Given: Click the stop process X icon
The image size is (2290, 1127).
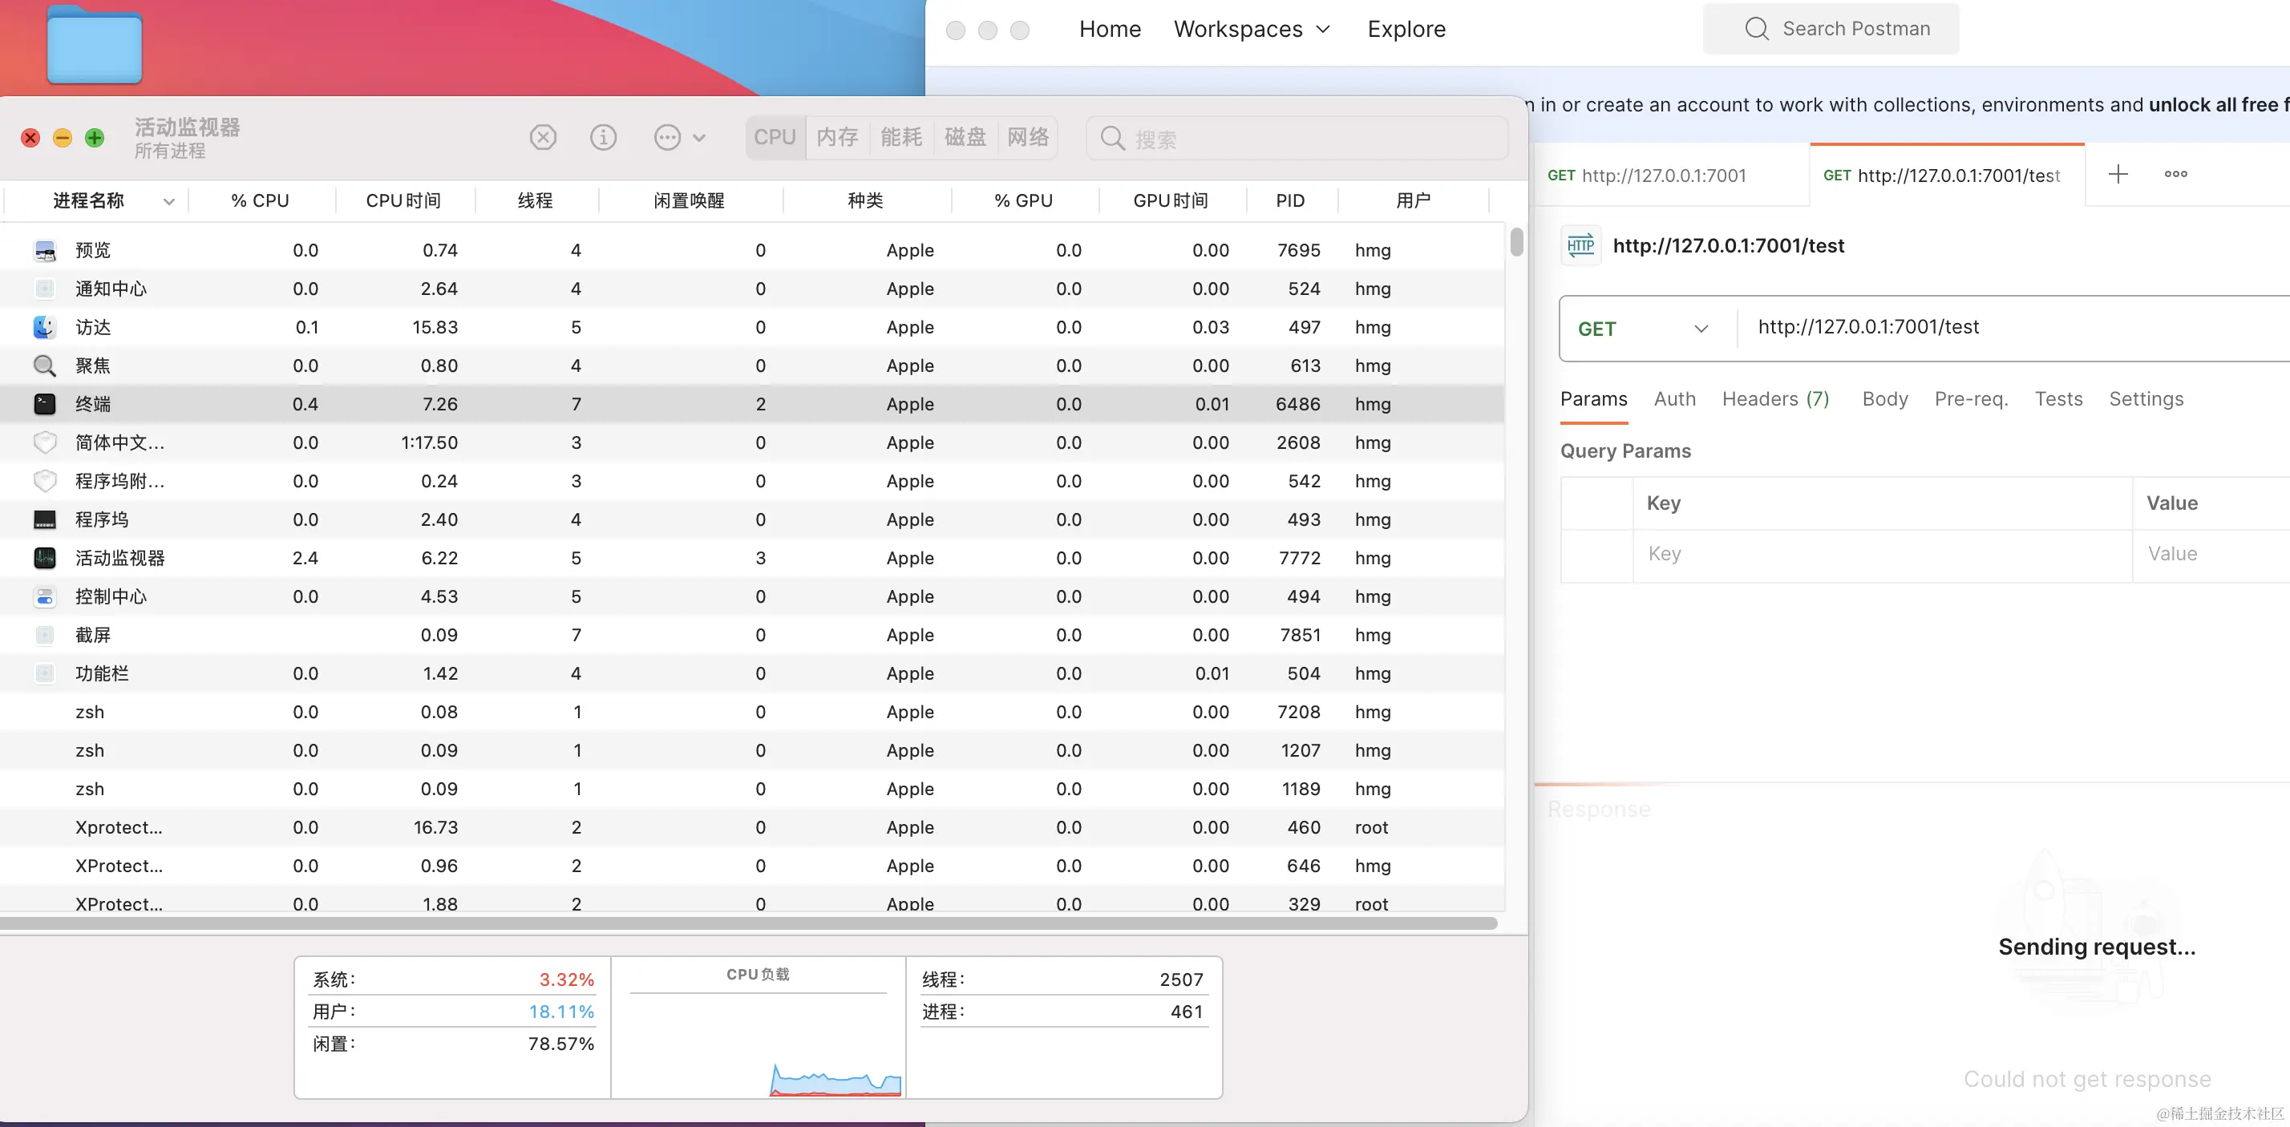Looking at the screenshot, I should point(542,138).
